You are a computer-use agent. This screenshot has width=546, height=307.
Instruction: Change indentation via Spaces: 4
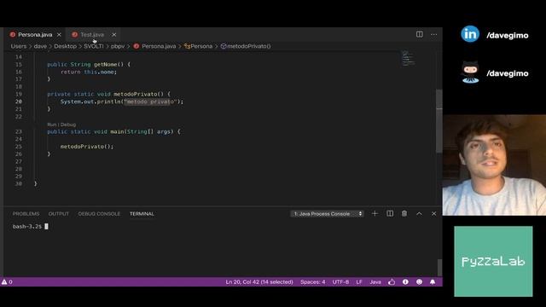[x=313, y=282]
